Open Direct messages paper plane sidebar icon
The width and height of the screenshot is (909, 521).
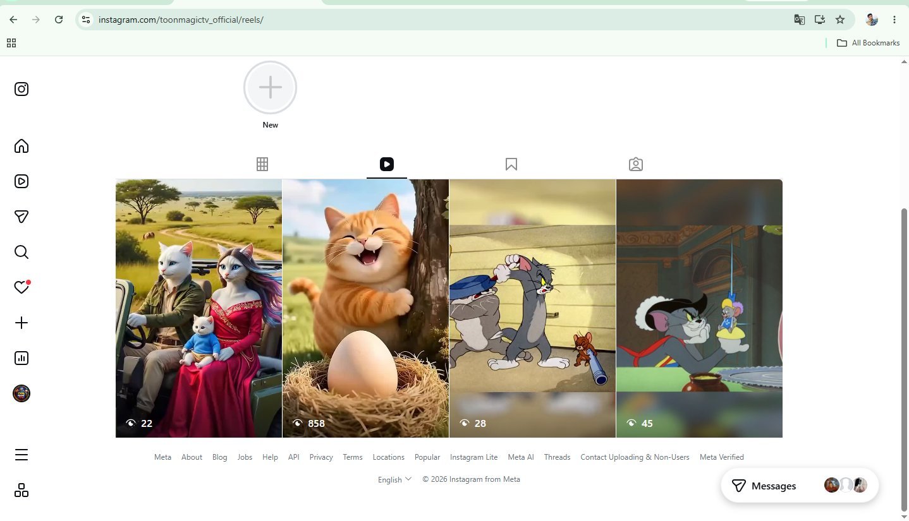(x=21, y=217)
